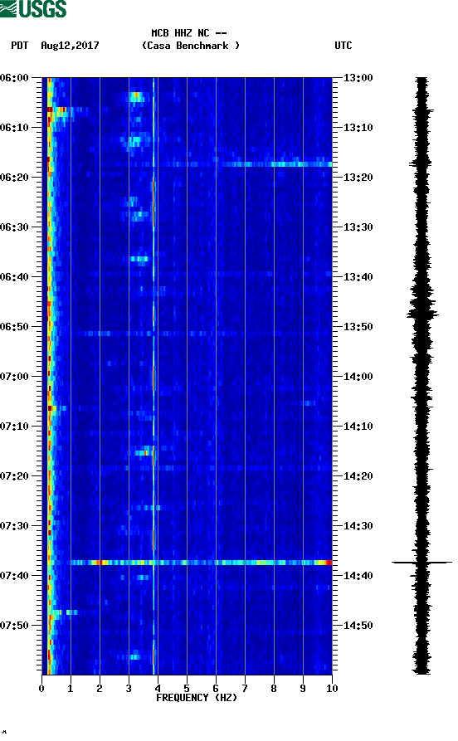Select the (Casa Benchmark ) subtitle
The image size is (458, 741).
point(191,46)
